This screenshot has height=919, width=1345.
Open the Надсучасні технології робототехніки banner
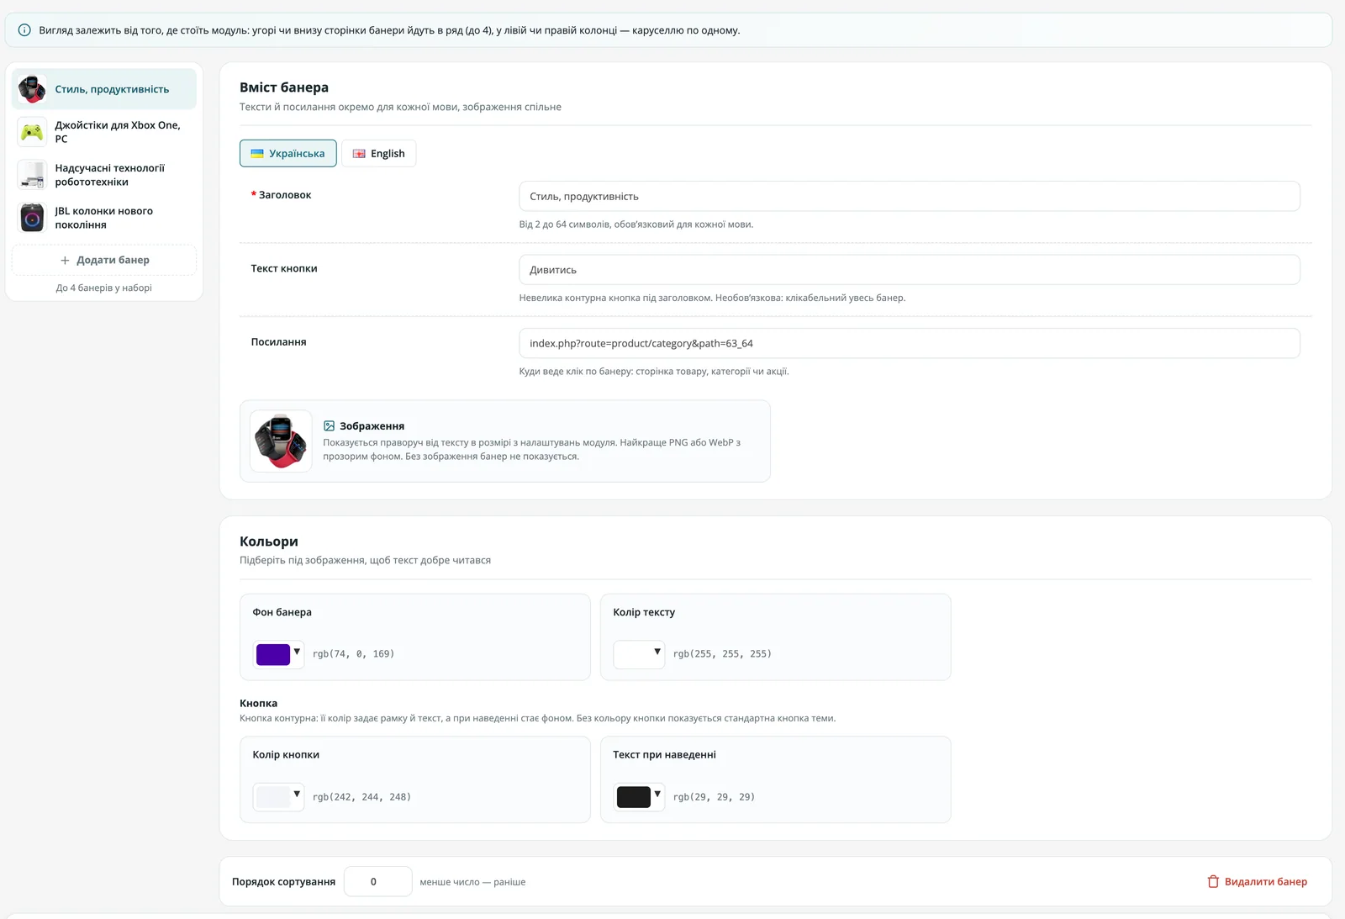pyautogui.click(x=104, y=175)
